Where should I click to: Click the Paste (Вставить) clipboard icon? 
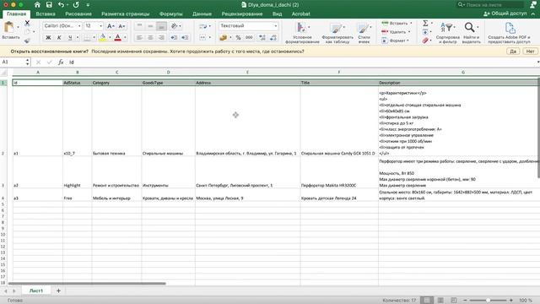tap(9, 27)
